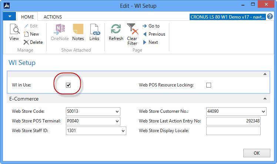Enable Web POS Resource Locking checkbox

click(208, 85)
